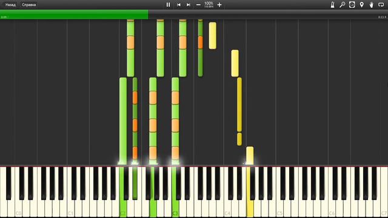Screen dimensions: 388x218
Task: Open the square settings icon left of the pin
Action: pyautogui.click(x=352, y=5)
